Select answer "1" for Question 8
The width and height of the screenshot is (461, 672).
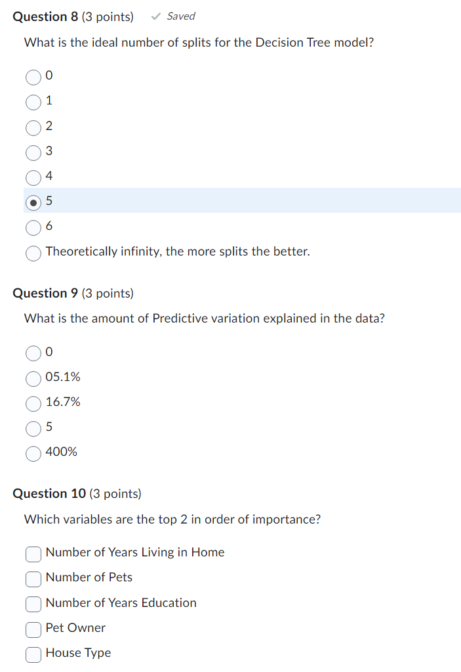click(x=33, y=102)
